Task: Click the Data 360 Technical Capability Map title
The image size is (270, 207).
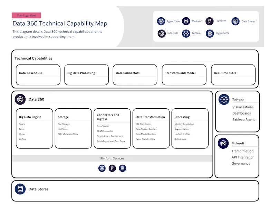Action: click(60, 23)
